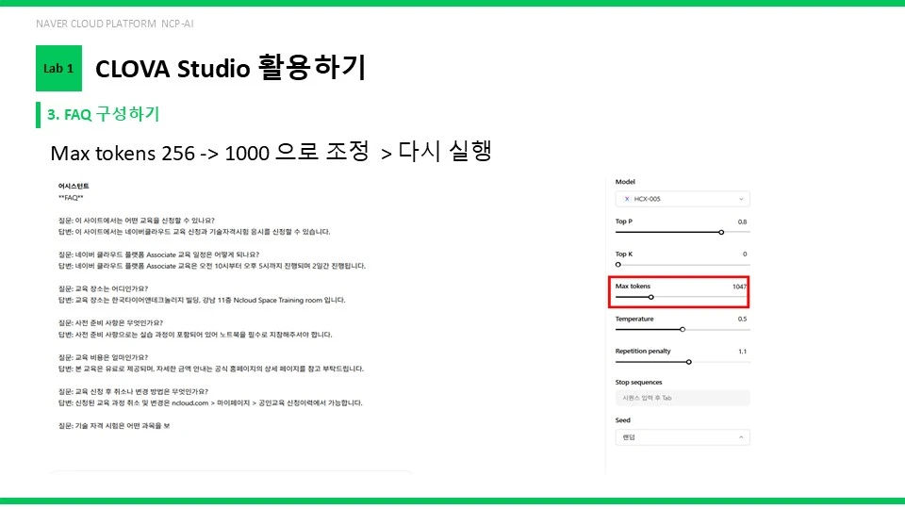
Task: Click the 어시스턴트 label in the output
Action: [x=74, y=187]
